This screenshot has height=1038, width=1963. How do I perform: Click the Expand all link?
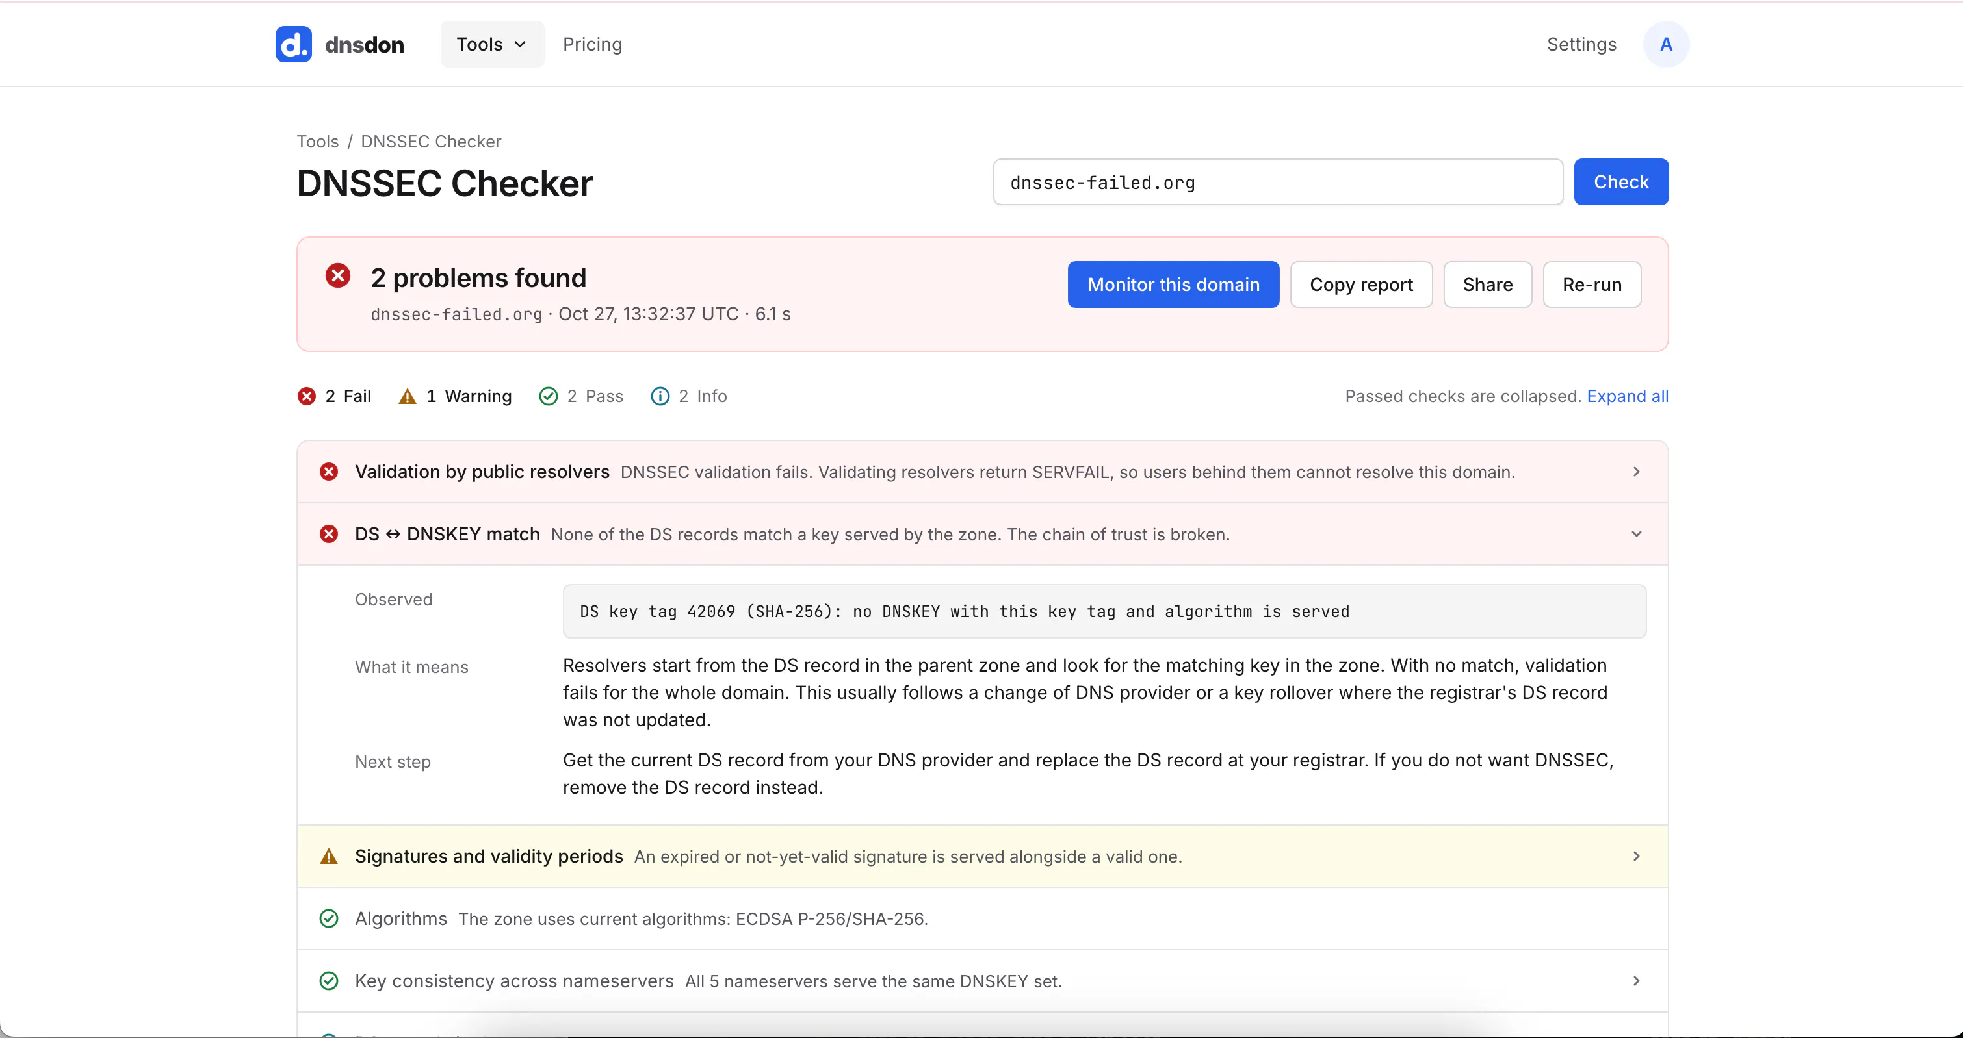(1627, 396)
